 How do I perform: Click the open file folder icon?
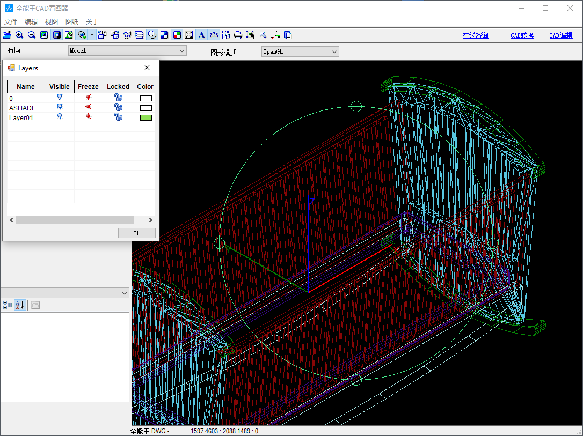7,35
